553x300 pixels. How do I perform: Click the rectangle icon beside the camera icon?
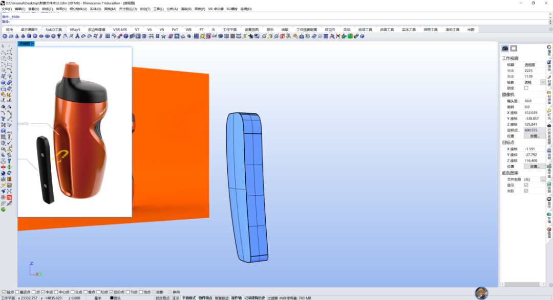click(x=514, y=48)
